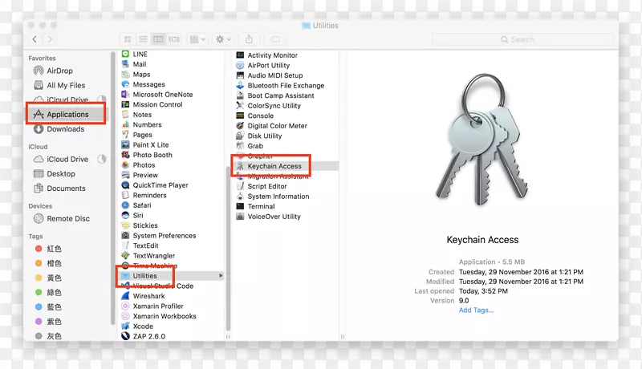642x369 pixels.
Task: Switch to cover flow view
Action: coord(174,39)
